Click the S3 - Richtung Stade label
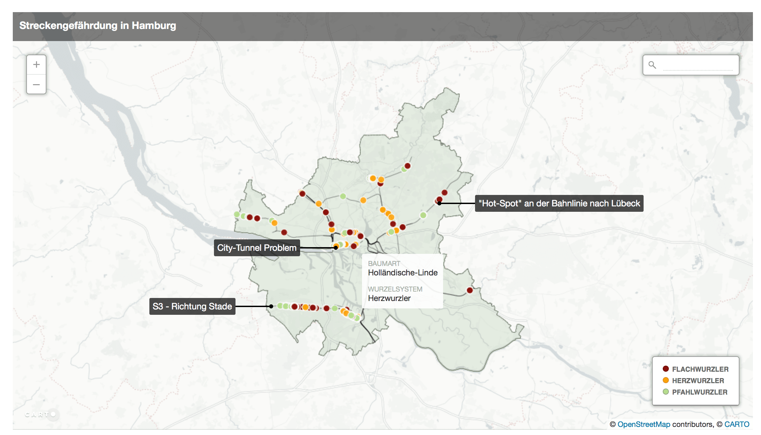The height and width of the screenshot is (435, 761). pos(192,306)
